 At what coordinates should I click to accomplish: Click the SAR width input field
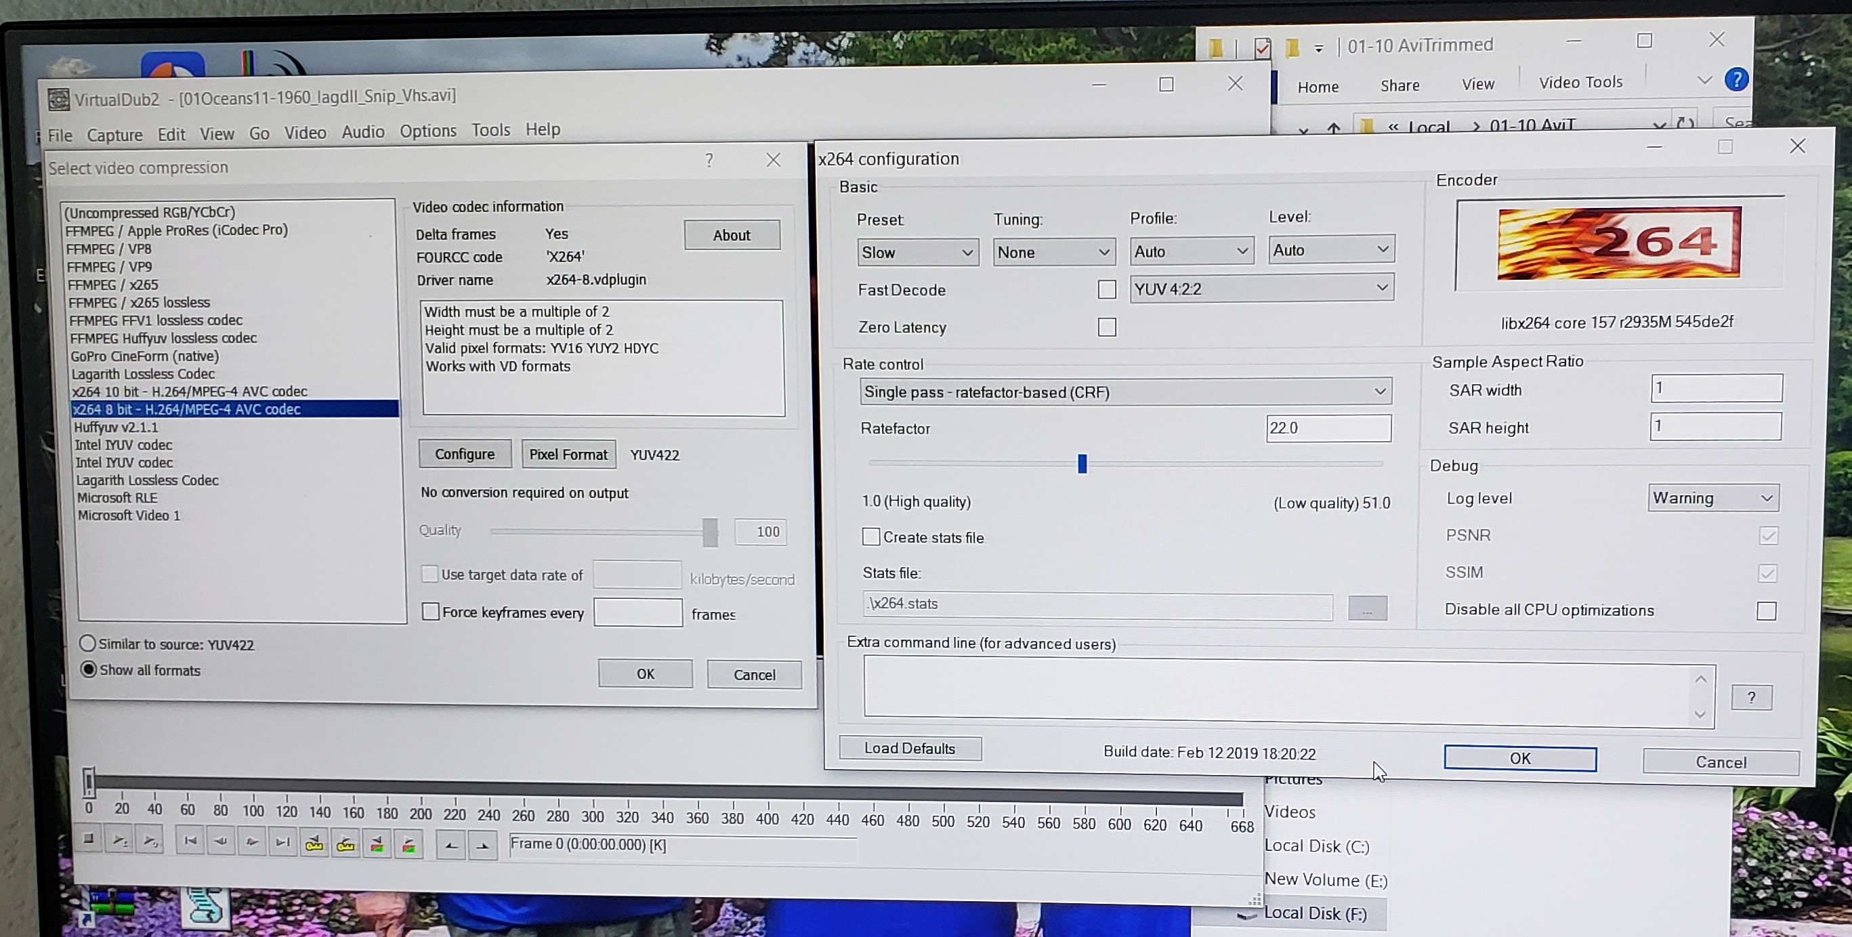(x=1716, y=388)
